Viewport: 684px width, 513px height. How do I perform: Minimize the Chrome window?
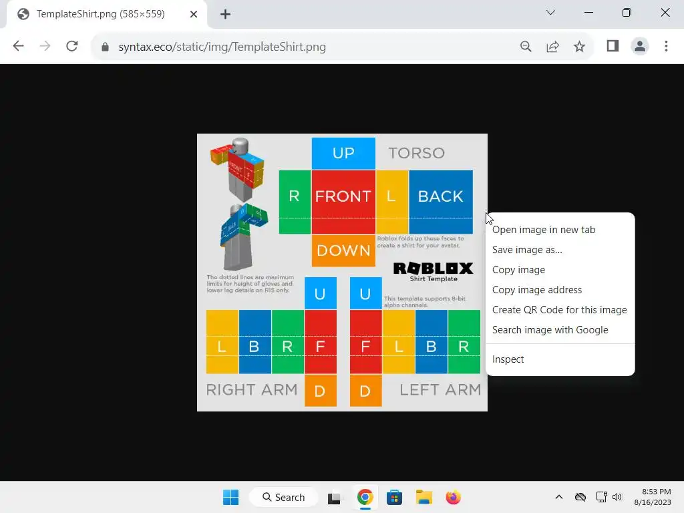pos(589,12)
